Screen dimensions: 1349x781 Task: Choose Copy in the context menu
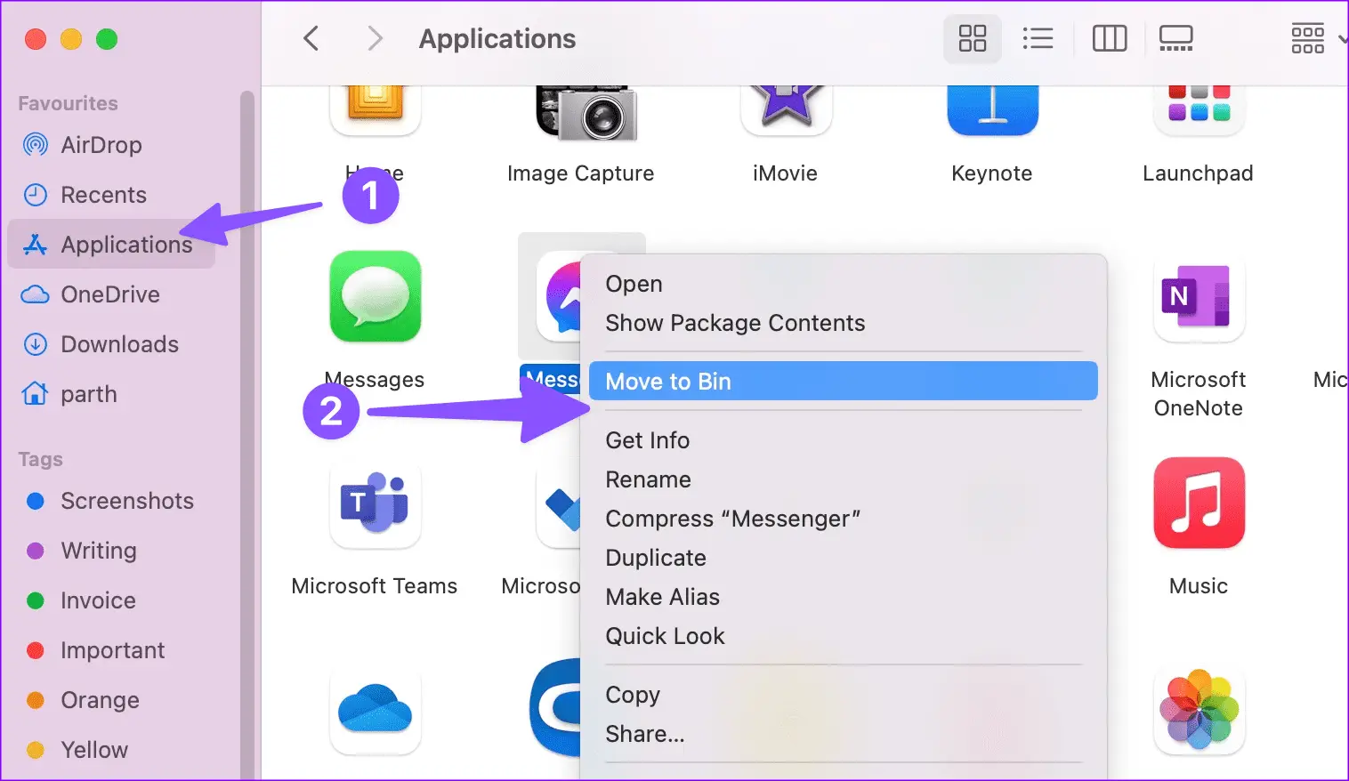pos(843,695)
